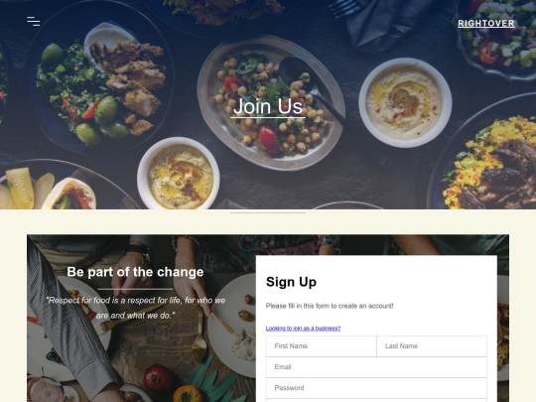Click the divider line under Be part heading
Screen dimensions: 536x402
click(x=135, y=289)
